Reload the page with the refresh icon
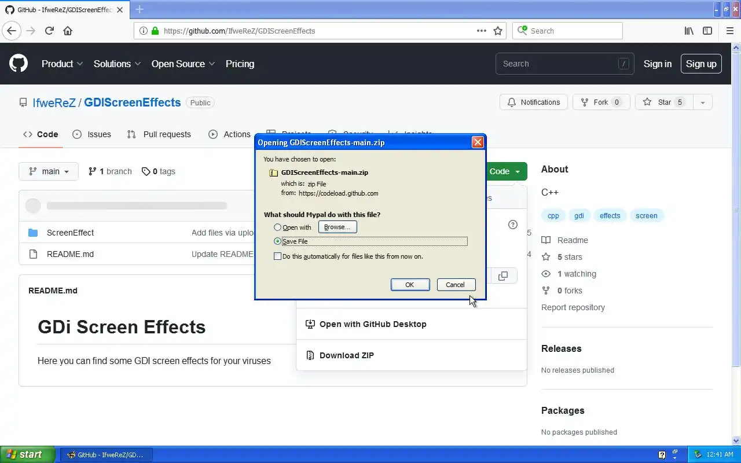741x463 pixels. pos(49,31)
